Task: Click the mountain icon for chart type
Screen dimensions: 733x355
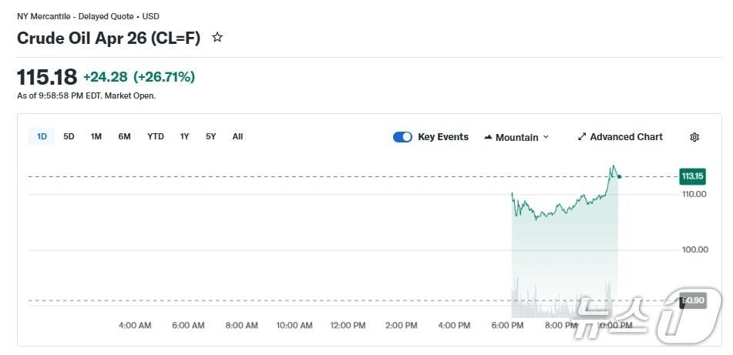Action: pos(488,137)
